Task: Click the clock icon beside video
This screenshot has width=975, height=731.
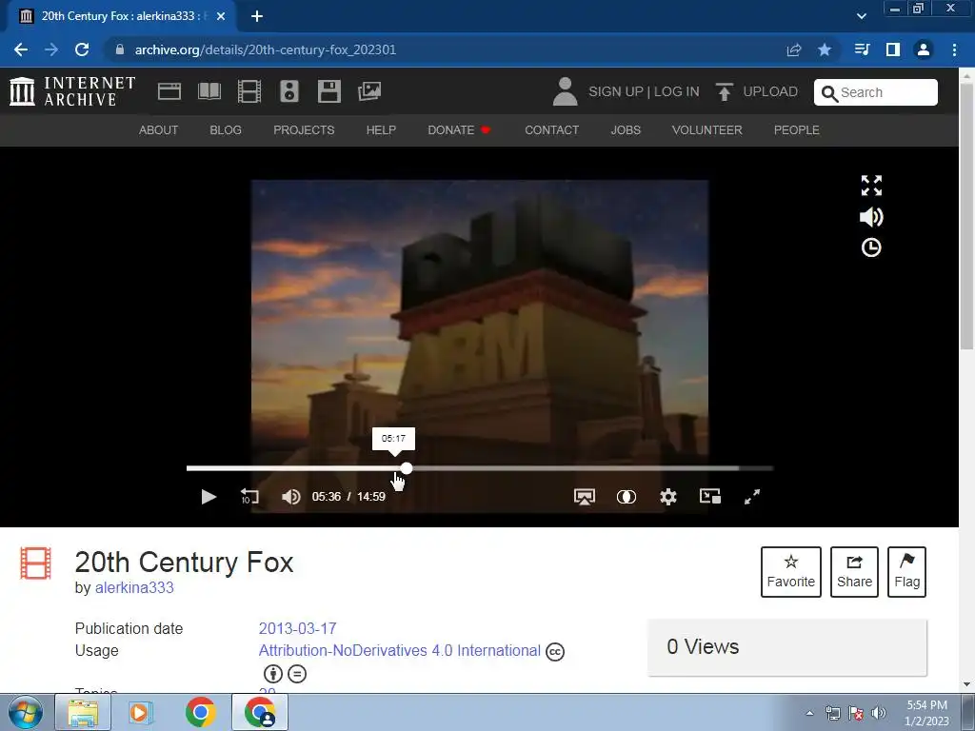Action: coord(871,248)
